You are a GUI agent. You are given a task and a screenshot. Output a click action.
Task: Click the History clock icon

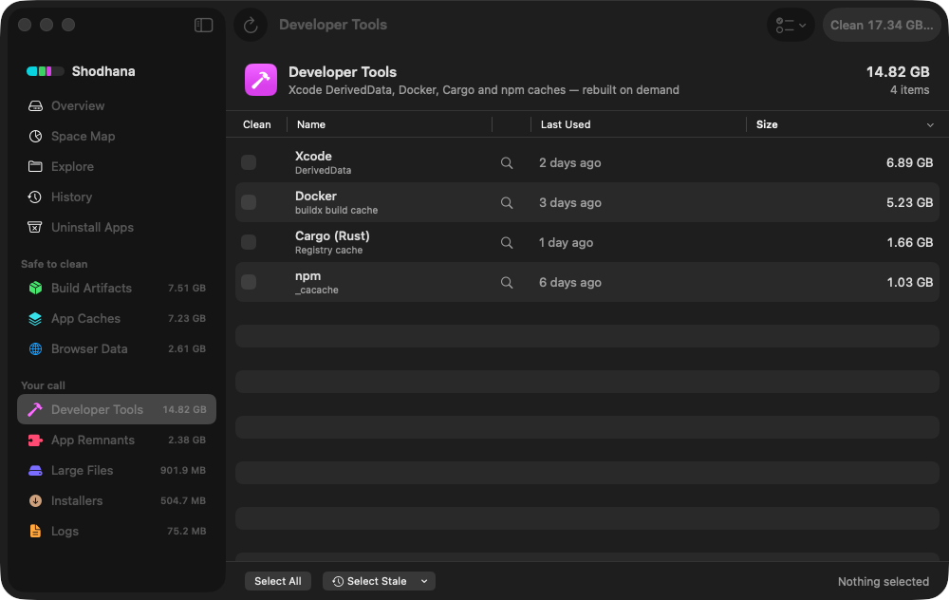(35, 197)
